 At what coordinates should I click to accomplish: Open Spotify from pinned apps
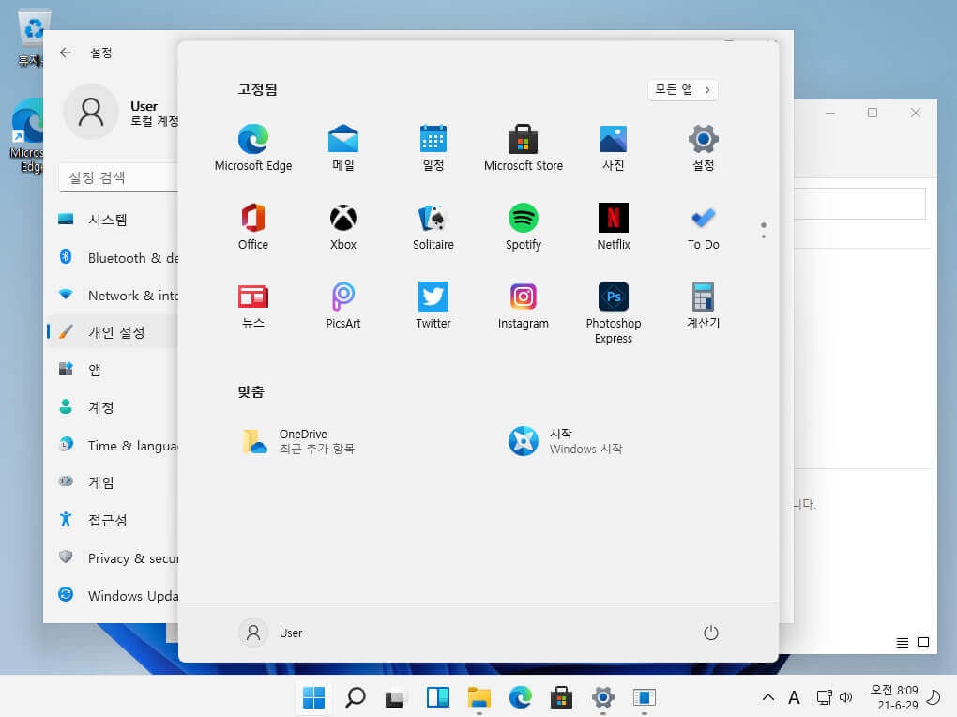[523, 226]
